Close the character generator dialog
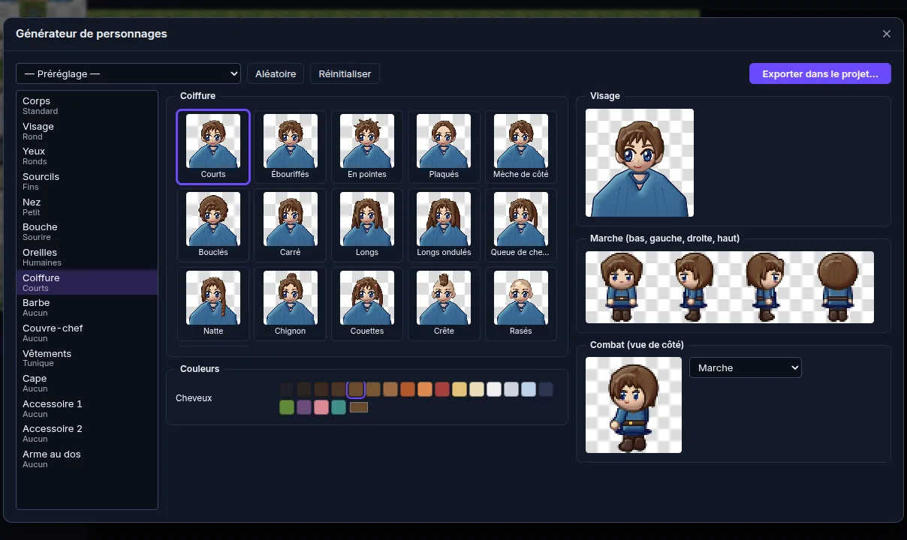This screenshot has width=907, height=540. click(887, 34)
